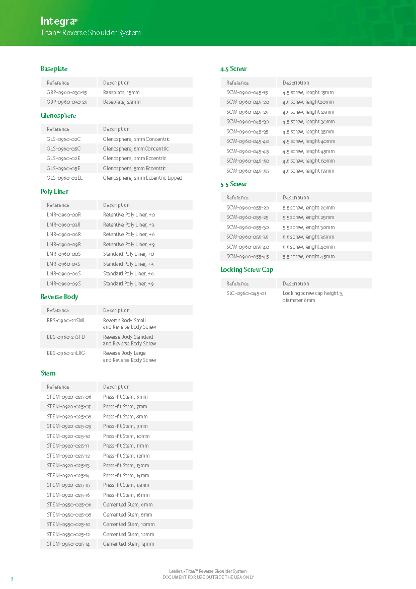Click the GLS-0960-02EL reference cell
Screen dimensions: 416x589
tap(64, 178)
